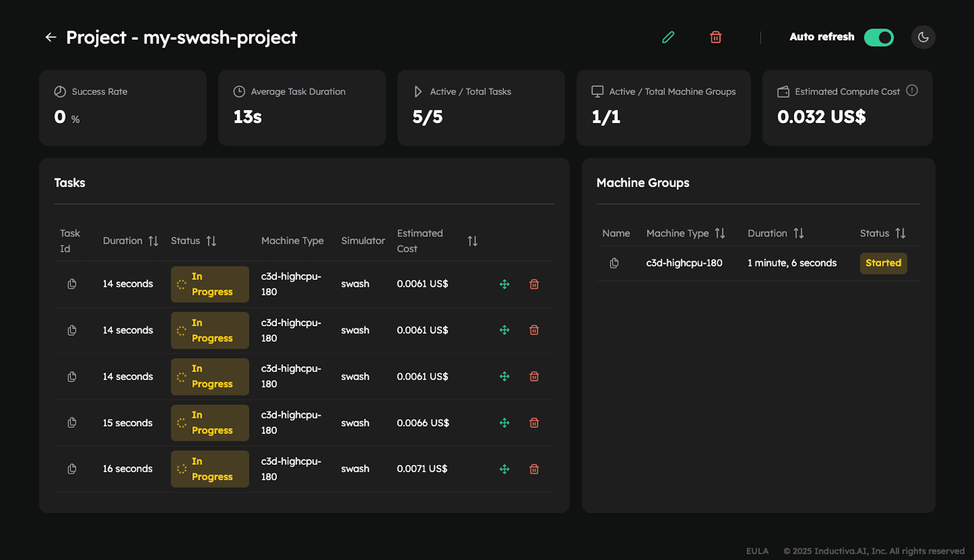Sort machine groups by Machine Type

pyautogui.click(x=720, y=233)
